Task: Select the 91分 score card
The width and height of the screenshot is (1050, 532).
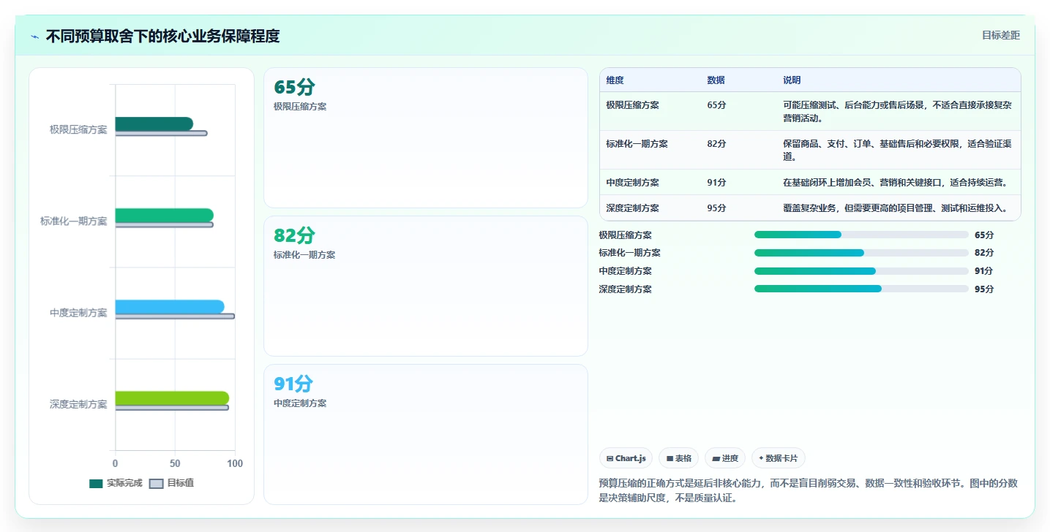Action: tap(426, 434)
